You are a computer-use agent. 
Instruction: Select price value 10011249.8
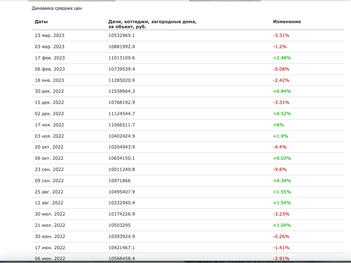[121, 169]
